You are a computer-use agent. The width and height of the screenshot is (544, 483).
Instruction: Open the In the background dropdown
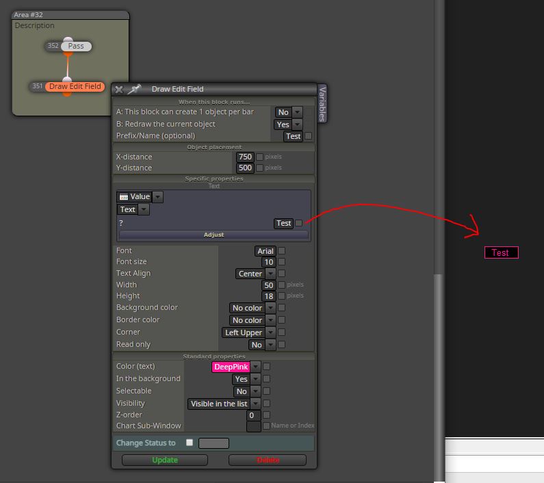click(256, 379)
